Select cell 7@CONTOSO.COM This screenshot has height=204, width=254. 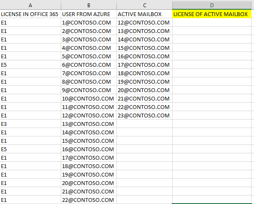89,73
